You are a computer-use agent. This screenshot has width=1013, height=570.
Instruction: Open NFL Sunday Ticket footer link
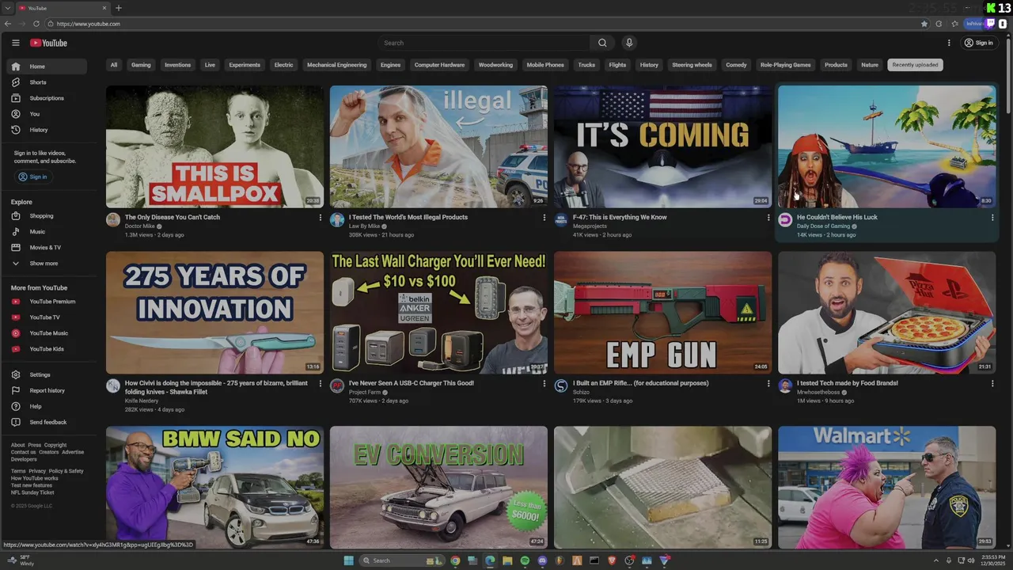pyautogui.click(x=32, y=492)
